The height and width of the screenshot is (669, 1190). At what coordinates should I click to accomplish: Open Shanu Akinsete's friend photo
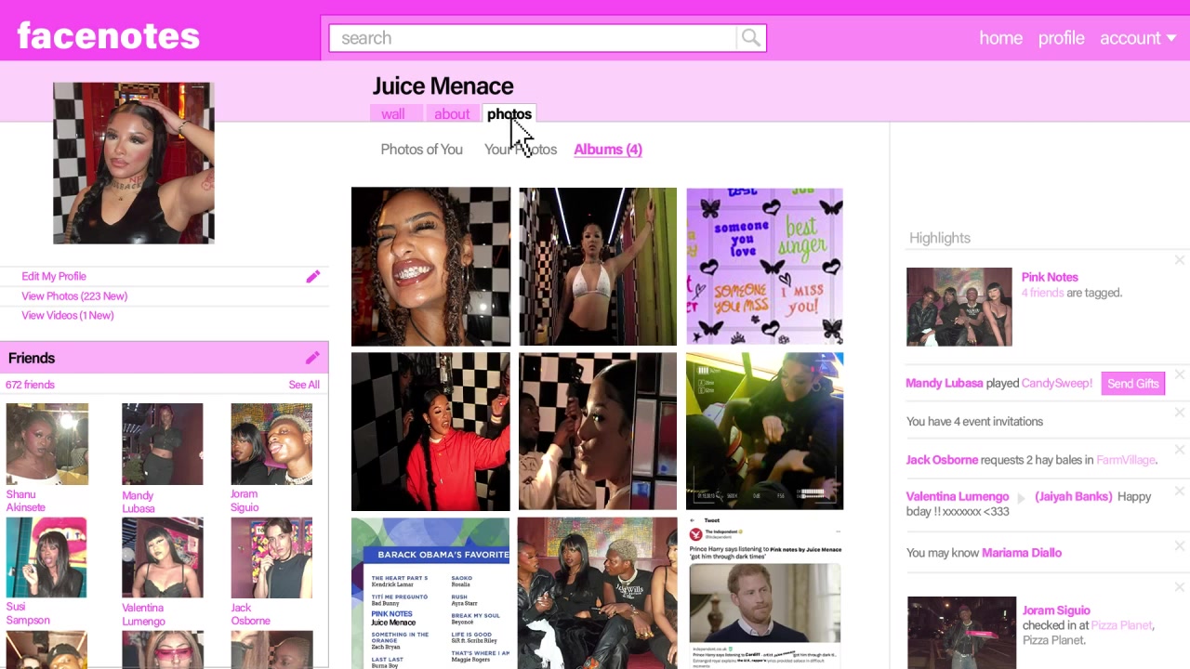coord(47,444)
